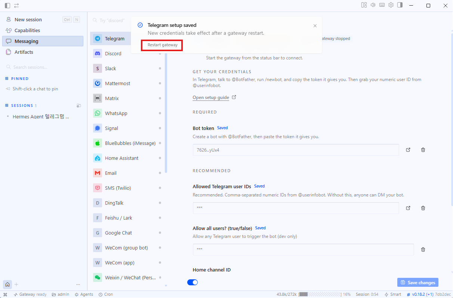
Task: Select the BlueBubbles apple icon
Action: point(98,143)
